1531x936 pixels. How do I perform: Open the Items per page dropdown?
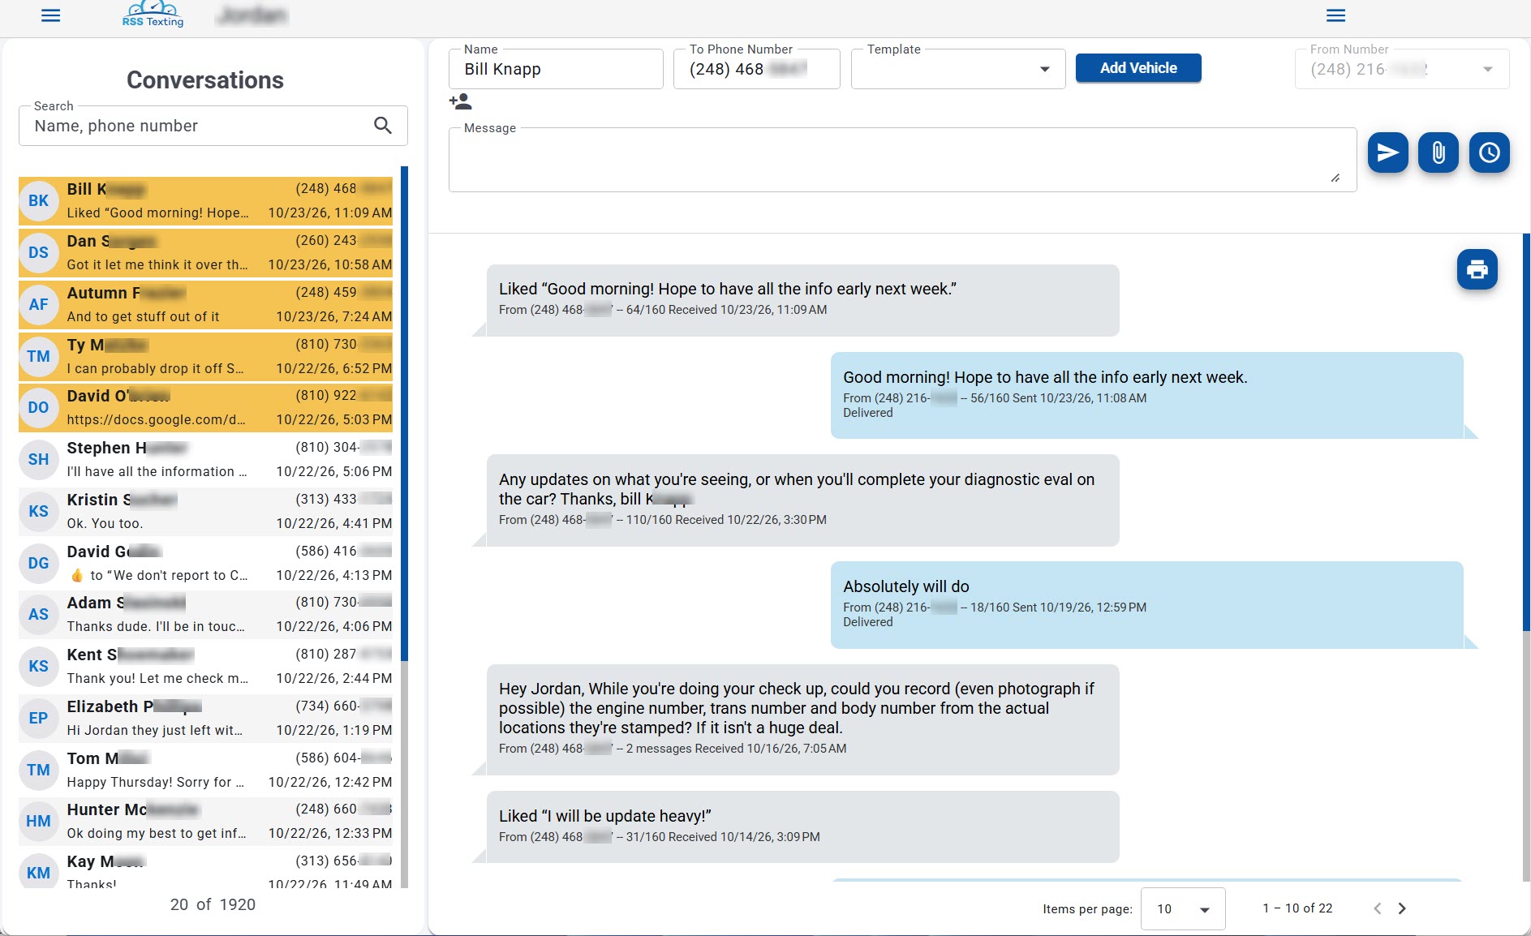click(x=1182, y=909)
